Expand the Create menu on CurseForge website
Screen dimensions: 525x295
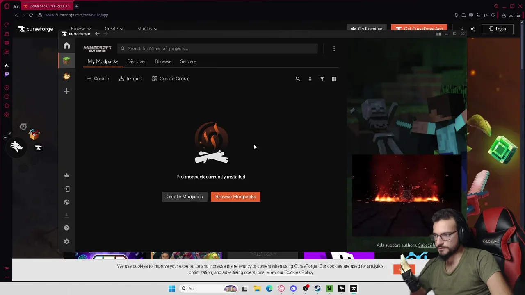pos(114,29)
